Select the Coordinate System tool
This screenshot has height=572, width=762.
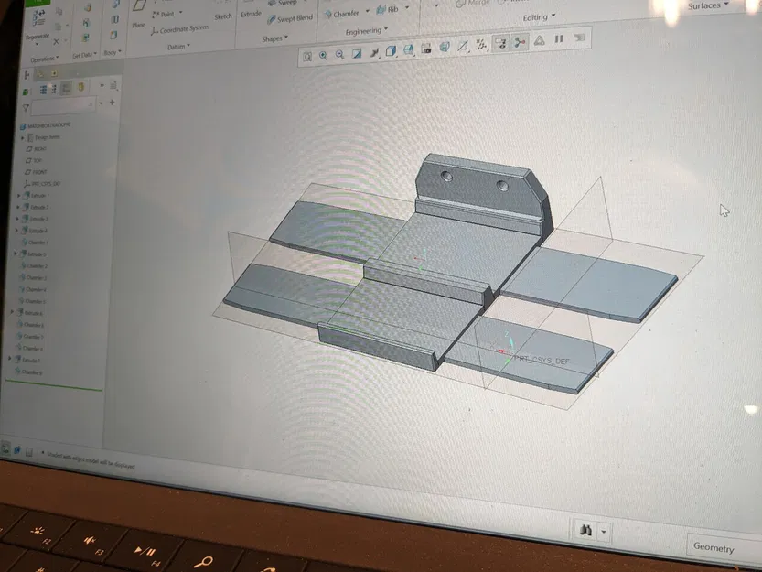(179, 29)
